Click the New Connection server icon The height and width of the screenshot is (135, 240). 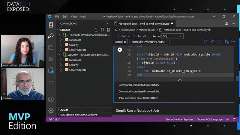point(96,30)
